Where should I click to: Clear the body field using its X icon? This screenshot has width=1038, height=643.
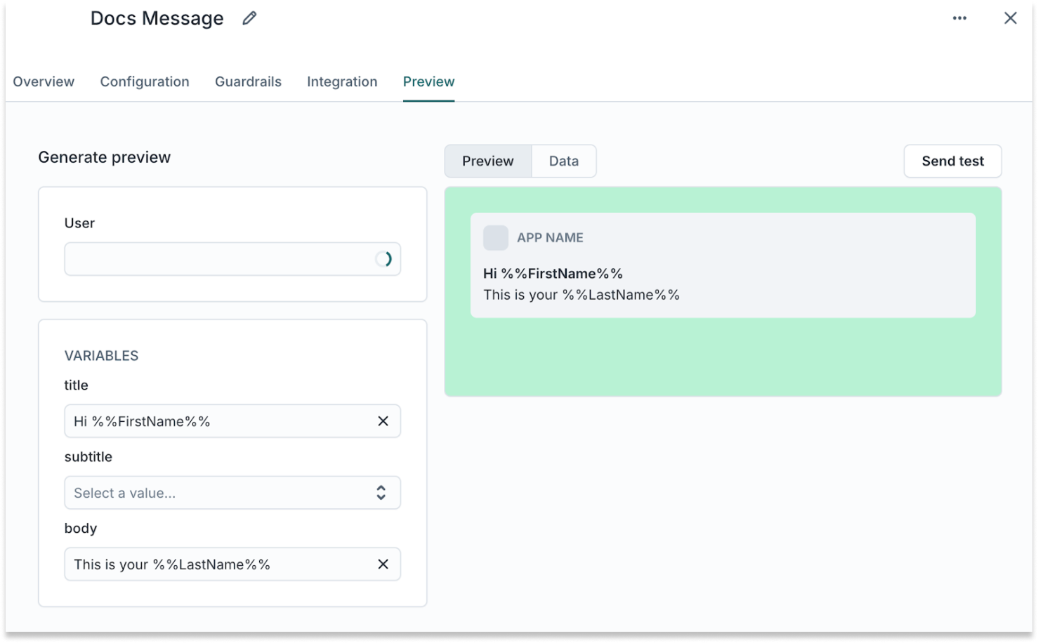point(383,564)
